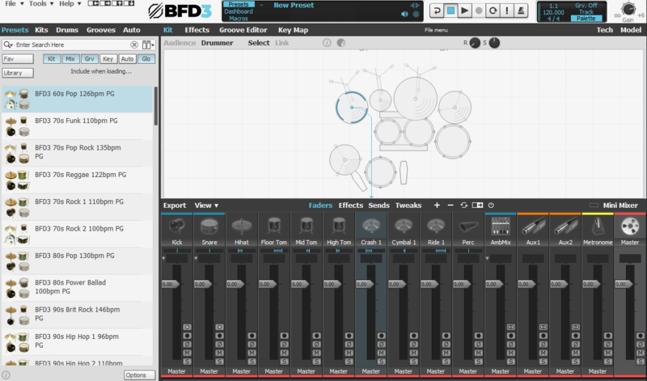The width and height of the screenshot is (647, 381).
Task: Select the Hihat channel icon in mixer
Action: [241, 226]
